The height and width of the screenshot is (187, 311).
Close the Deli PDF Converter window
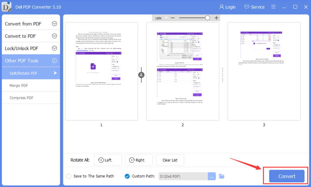306,7
